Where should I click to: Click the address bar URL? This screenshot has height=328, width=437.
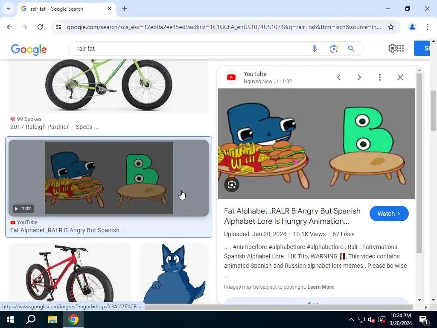tap(224, 27)
